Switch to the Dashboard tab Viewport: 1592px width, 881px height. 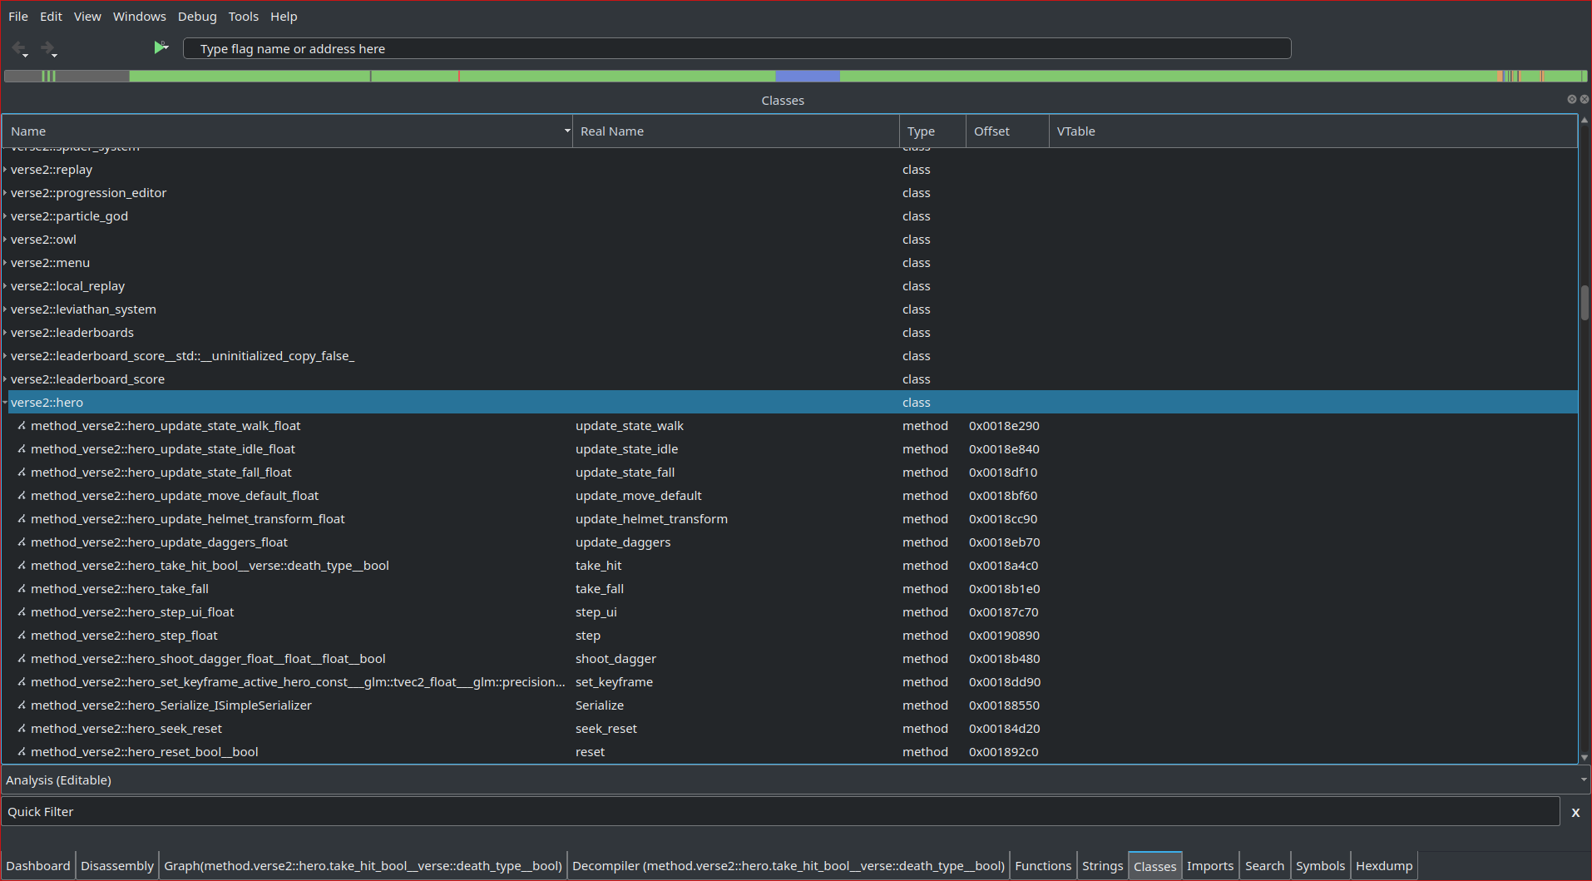(x=38, y=866)
